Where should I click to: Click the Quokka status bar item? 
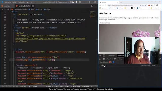[x=34, y=86]
